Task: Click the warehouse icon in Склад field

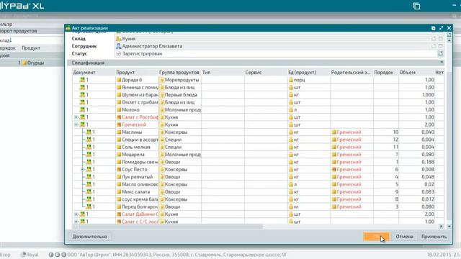Action: (118, 38)
